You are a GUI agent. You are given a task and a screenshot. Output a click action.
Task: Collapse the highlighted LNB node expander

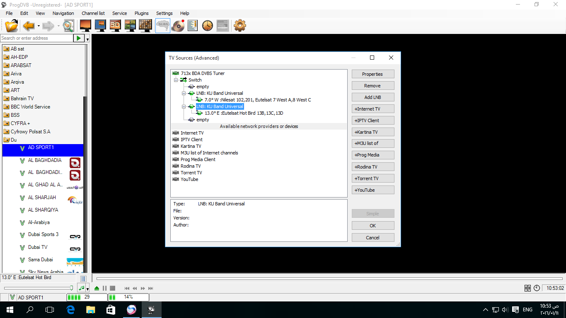pos(184,106)
